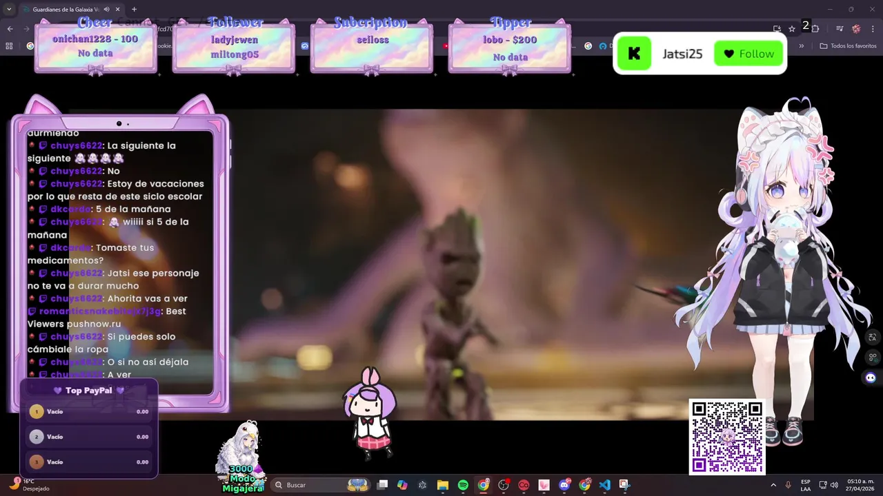Open the clock showing 05:10 a. m.
The width and height of the screenshot is (883, 496).
click(860, 485)
